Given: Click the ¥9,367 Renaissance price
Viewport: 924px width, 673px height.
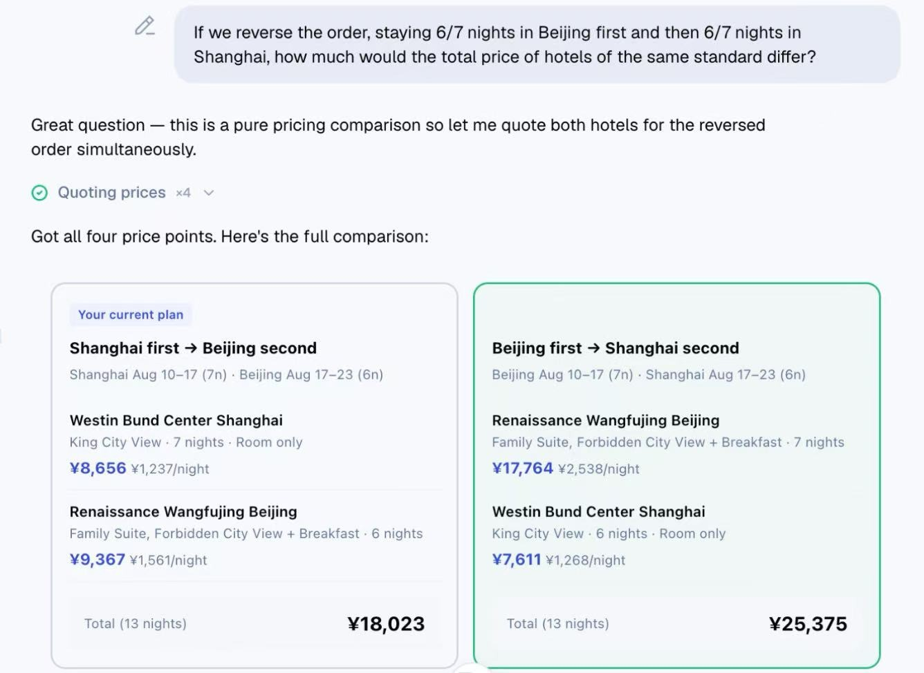Looking at the screenshot, I should point(98,559).
